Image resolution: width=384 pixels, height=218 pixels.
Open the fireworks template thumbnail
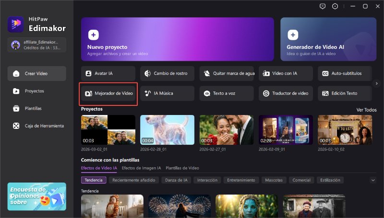(x=180, y=206)
